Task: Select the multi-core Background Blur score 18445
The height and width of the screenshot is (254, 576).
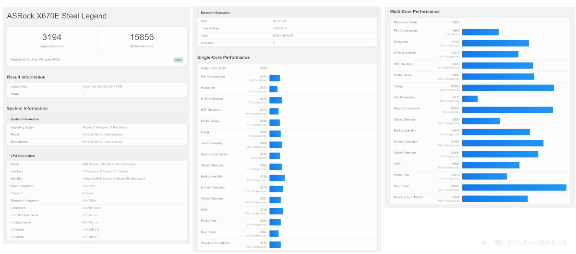Action: 456,131
